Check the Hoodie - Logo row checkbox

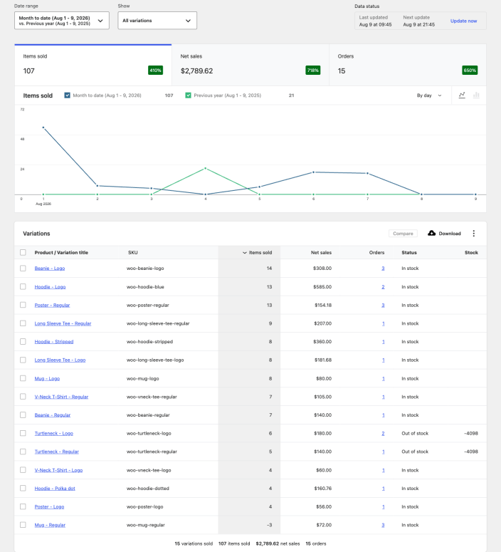point(23,286)
